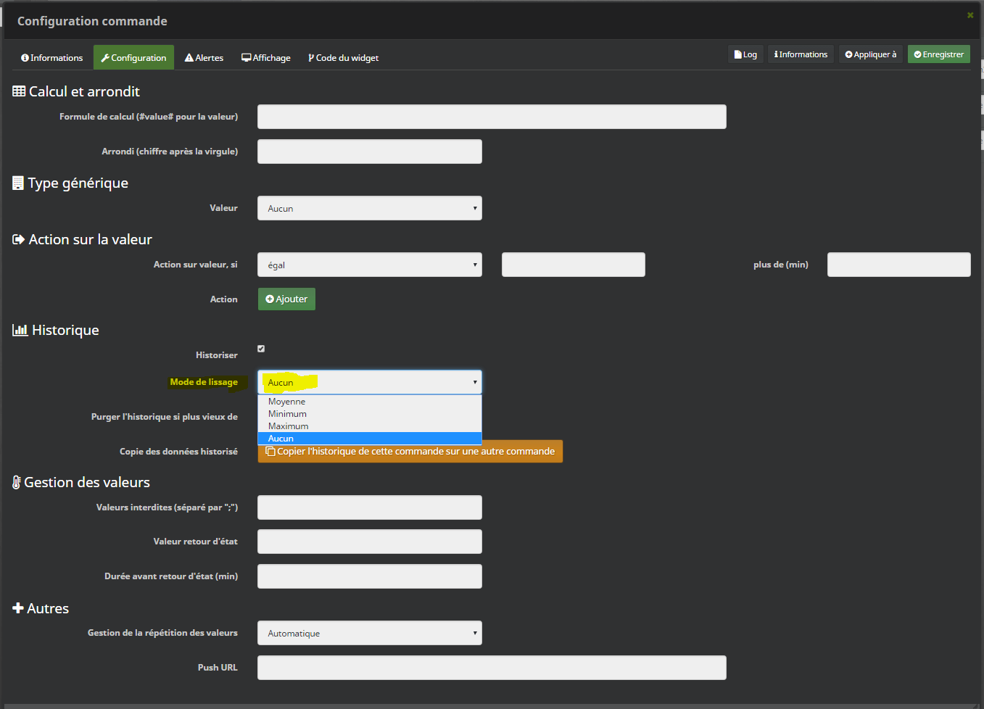The image size is (984, 709).
Task: Toggle the Historiser checkbox
Action: click(261, 349)
